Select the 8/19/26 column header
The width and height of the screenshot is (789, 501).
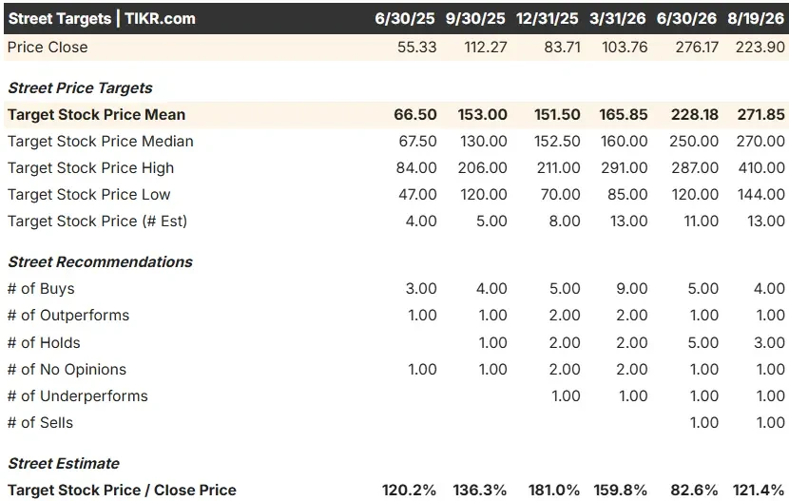tap(756, 19)
